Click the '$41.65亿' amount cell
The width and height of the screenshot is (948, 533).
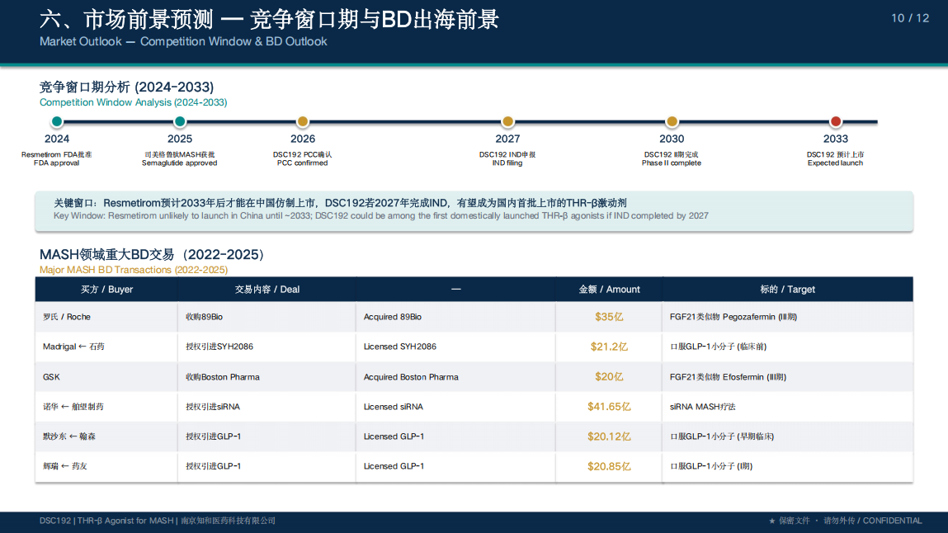click(609, 407)
